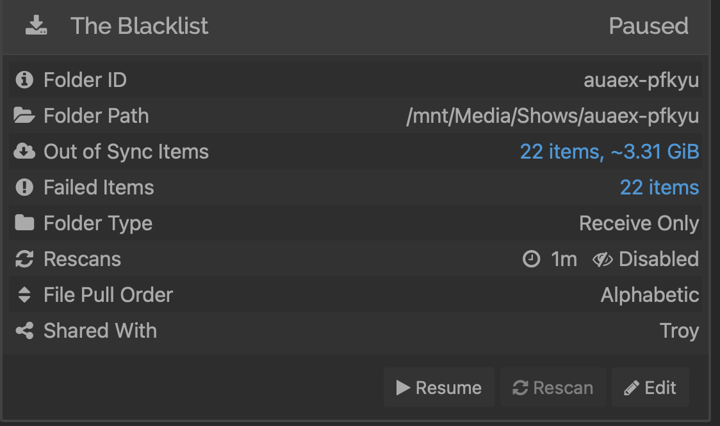Open the 22 items failed list link
Screen dimensions: 720x426
pyautogui.click(x=659, y=187)
